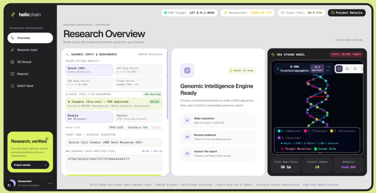
Task: Select the Sickle HBB benchmark
Action: coord(89,117)
